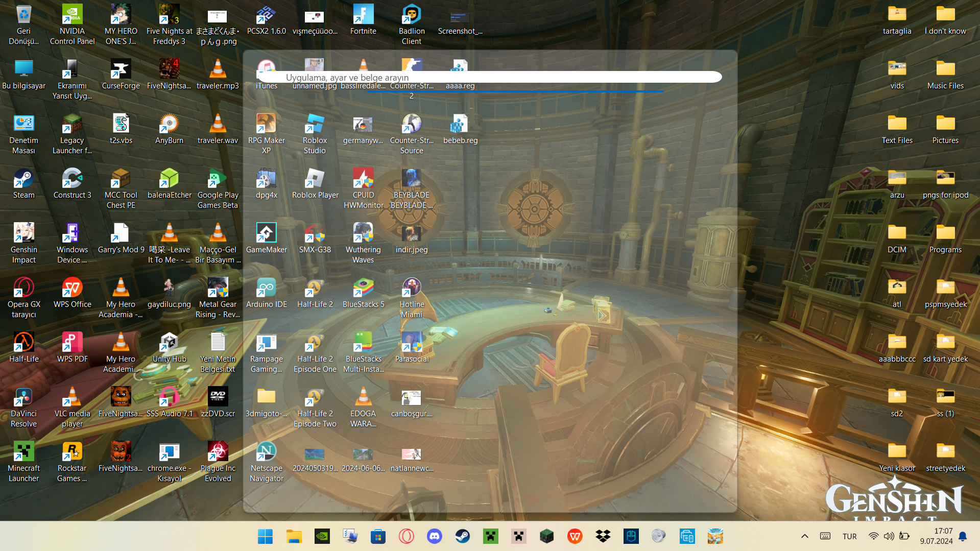Open the Counter-Strike Source shortcut
Screen dimensions: 980x551
(x=412, y=134)
